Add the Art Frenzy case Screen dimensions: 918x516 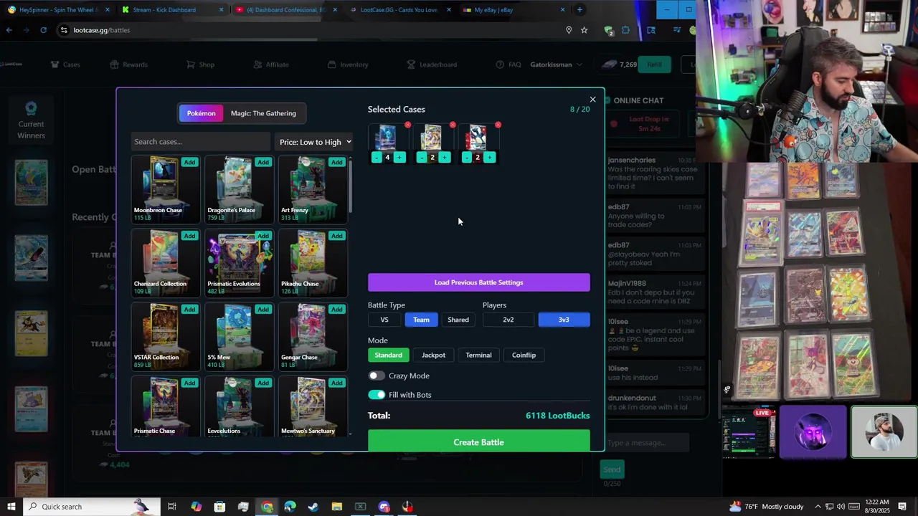tap(336, 162)
